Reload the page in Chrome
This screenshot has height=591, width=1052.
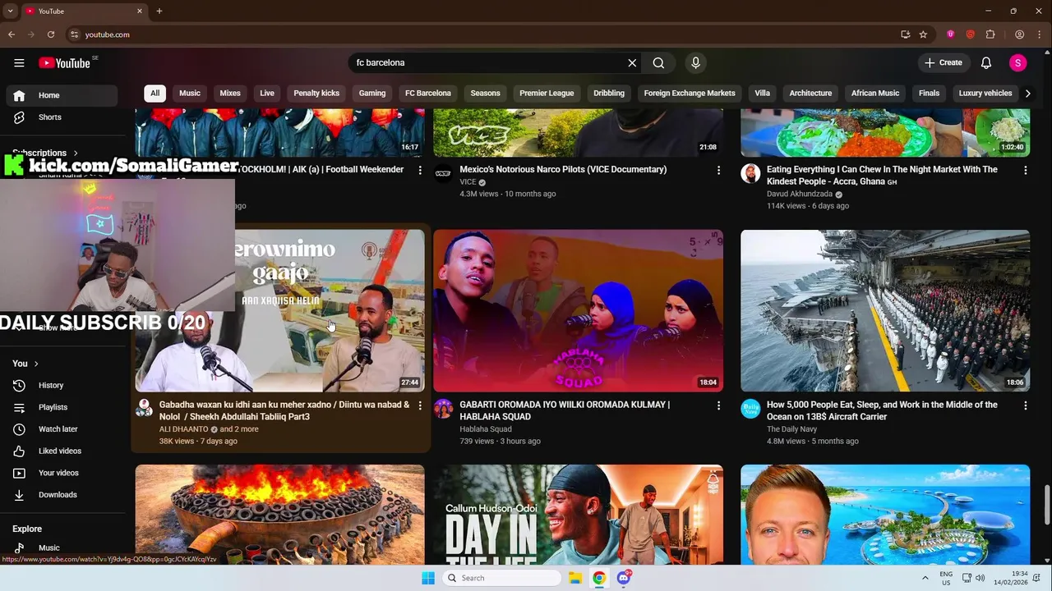coord(51,34)
